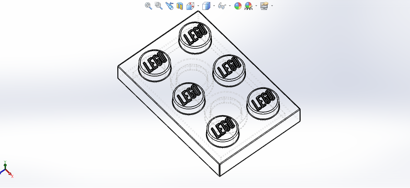Open the Hide/Show Items dropdown arrow
Viewport: 410px width, 188px height.
230,6
